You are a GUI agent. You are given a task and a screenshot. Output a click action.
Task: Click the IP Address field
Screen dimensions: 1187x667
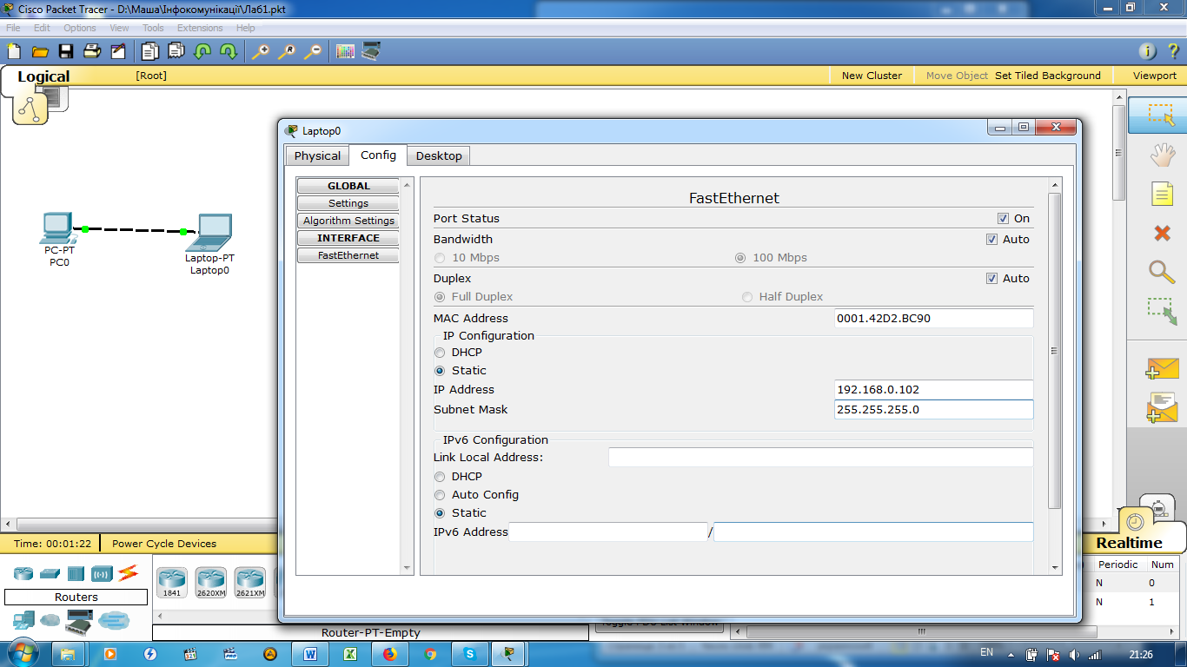[x=934, y=390]
